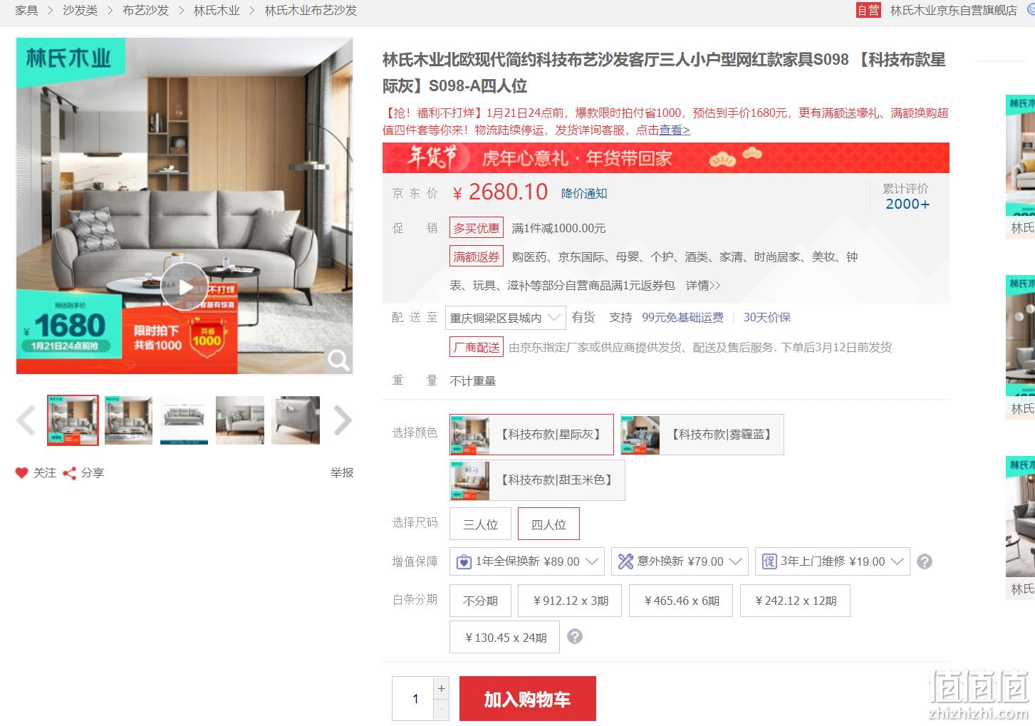This screenshot has width=1035, height=726.
Task: Click the heart 关注 follow icon
Action: [x=22, y=473]
